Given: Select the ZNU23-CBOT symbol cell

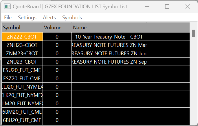Looking at the screenshot, I should (22, 62).
